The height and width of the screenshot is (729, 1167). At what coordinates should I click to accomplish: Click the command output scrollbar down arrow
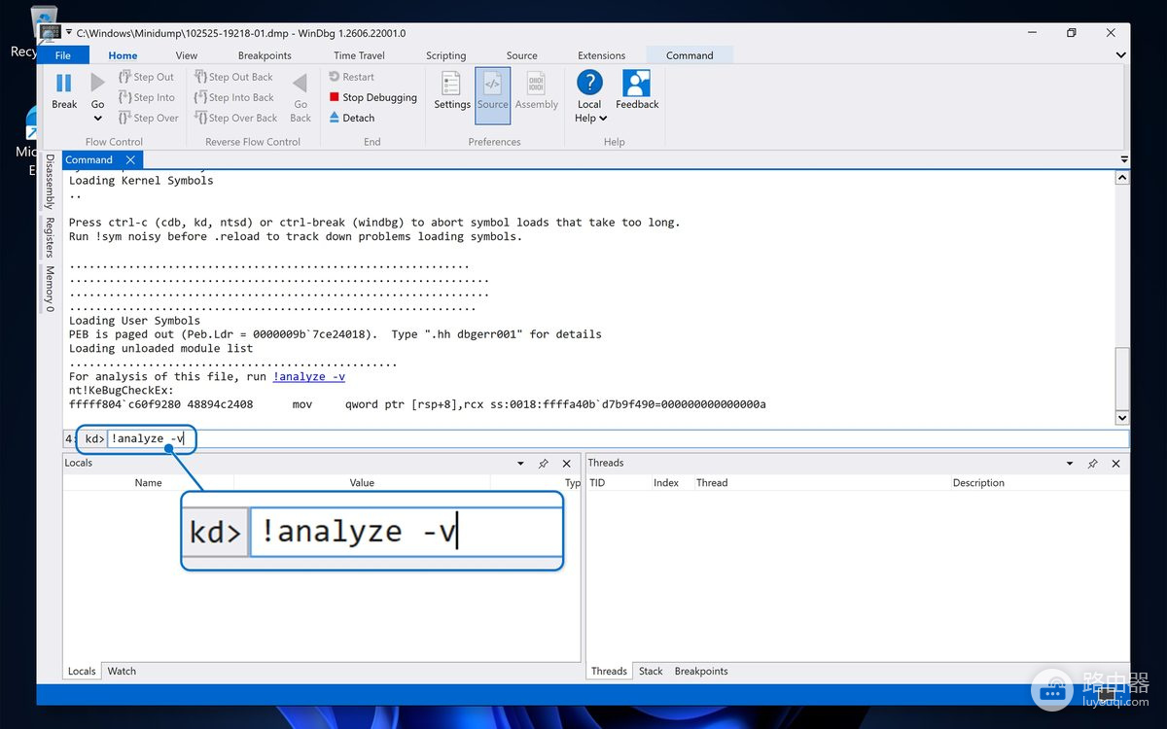click(1122, 417)
